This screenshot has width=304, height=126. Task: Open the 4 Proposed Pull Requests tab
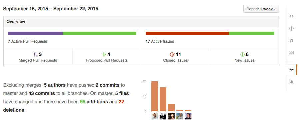(107, 57)
